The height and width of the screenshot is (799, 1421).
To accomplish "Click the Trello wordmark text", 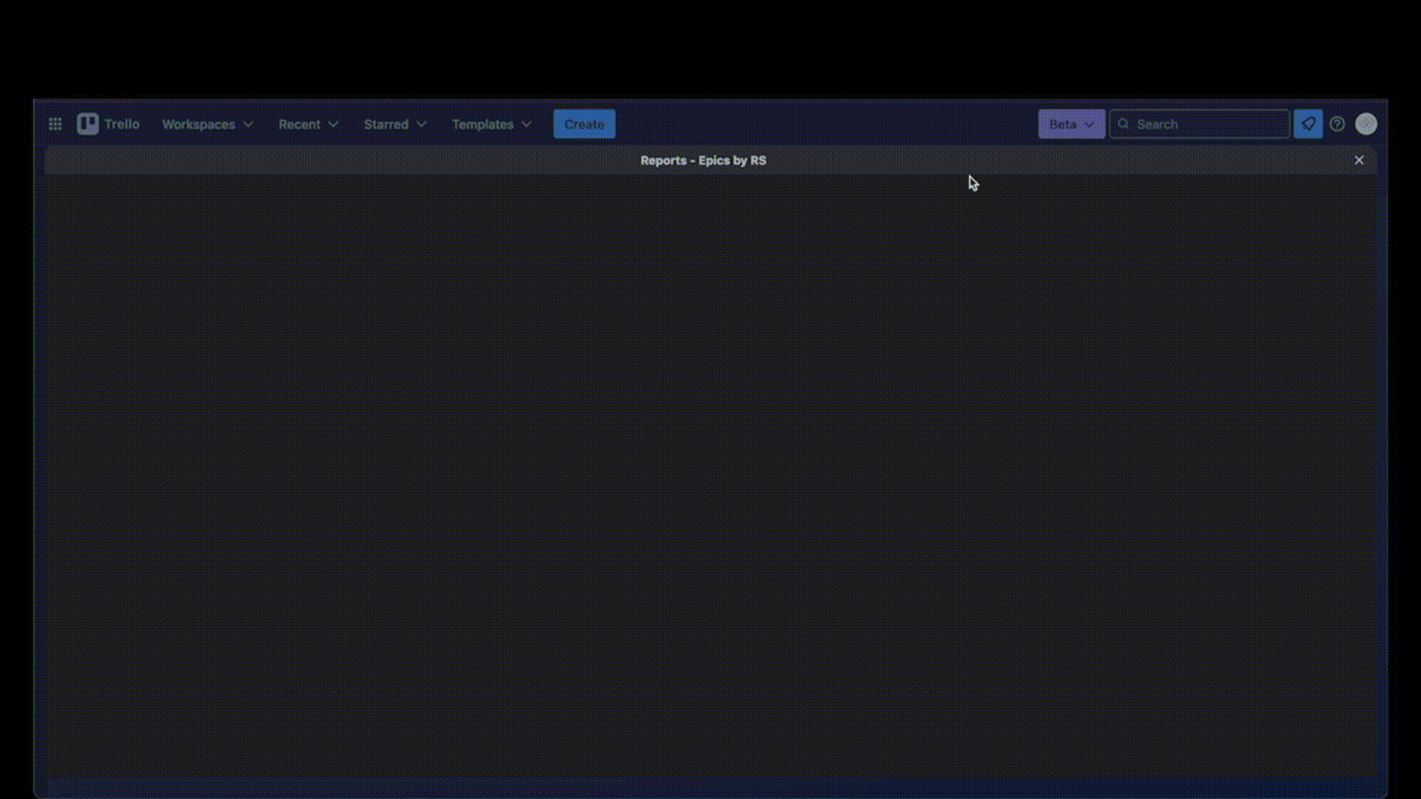I will 122,124.
